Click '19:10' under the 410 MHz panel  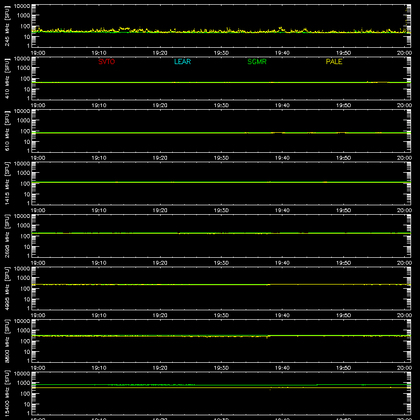click(x=99, y=106)
